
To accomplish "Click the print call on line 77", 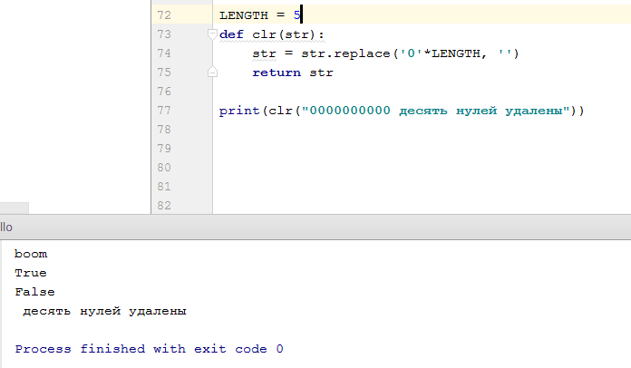I will (x=239, y=111).
